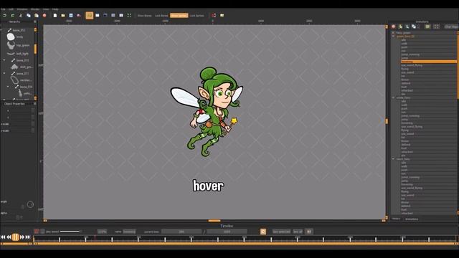The width and height of the screenshot is (459, 258).
Task: Click the red-and-white icon after Lock Sprites
Action: point(214,15)
